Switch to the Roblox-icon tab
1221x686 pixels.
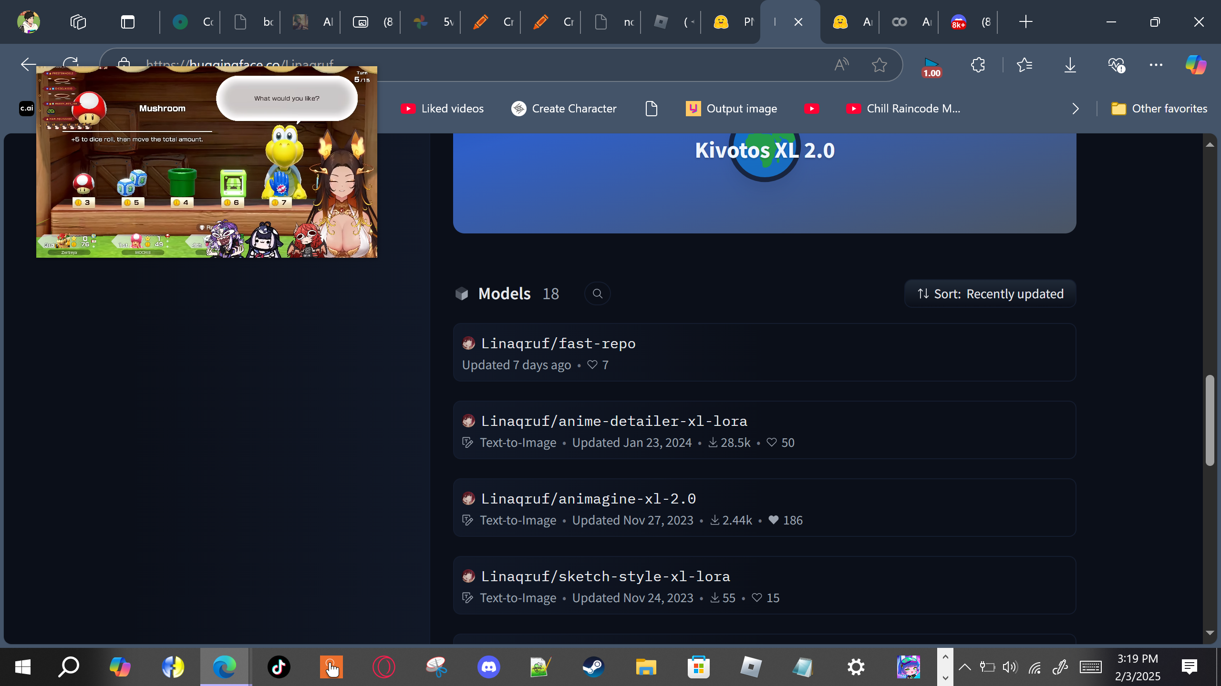pos(671,22)
